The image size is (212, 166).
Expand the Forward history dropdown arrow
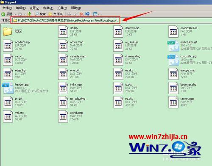(x=25, y=14)
